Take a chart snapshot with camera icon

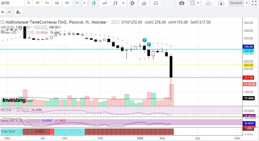click(x=182, y=3)
